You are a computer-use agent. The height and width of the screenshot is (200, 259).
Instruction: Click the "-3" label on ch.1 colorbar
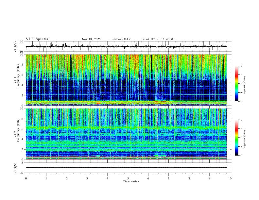(241, 66)
